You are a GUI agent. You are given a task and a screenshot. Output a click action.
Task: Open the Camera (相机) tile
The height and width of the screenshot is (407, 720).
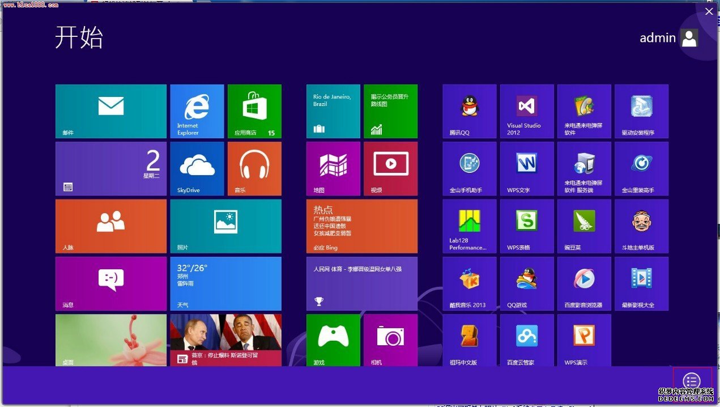[390, 340]
